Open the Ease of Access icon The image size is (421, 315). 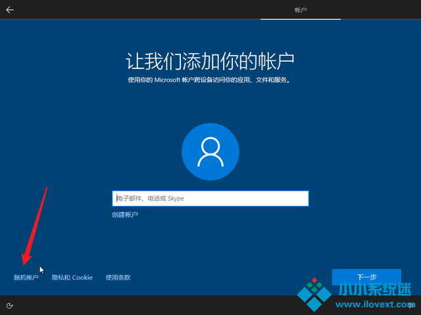[9, 306]
